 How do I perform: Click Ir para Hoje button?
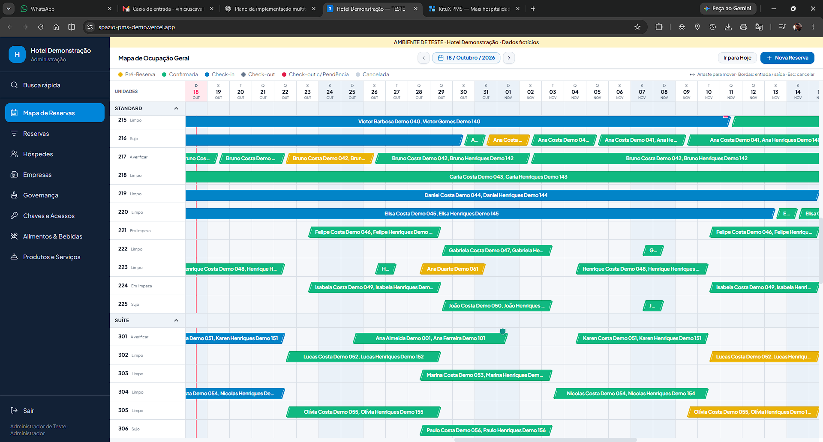click(x=737, y=58)
